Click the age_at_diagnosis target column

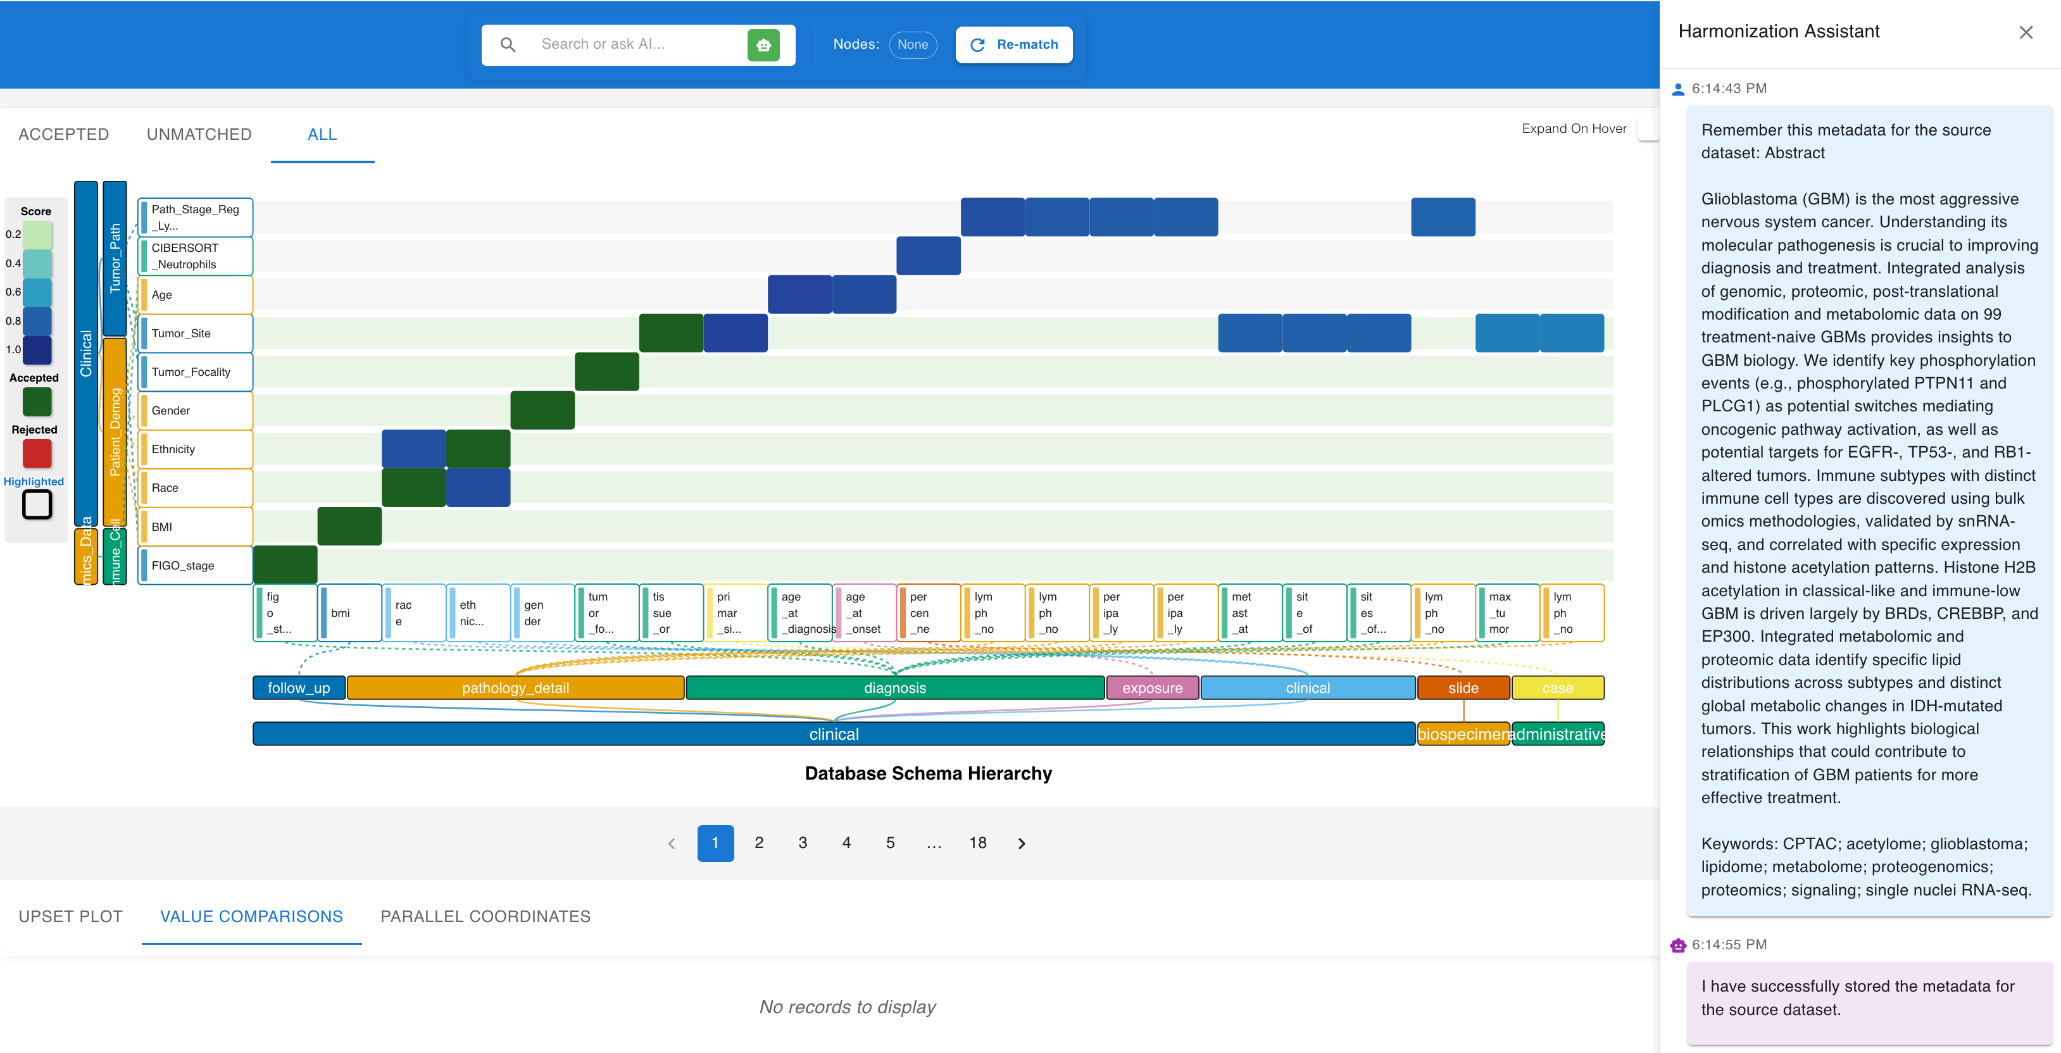[800, 613]
